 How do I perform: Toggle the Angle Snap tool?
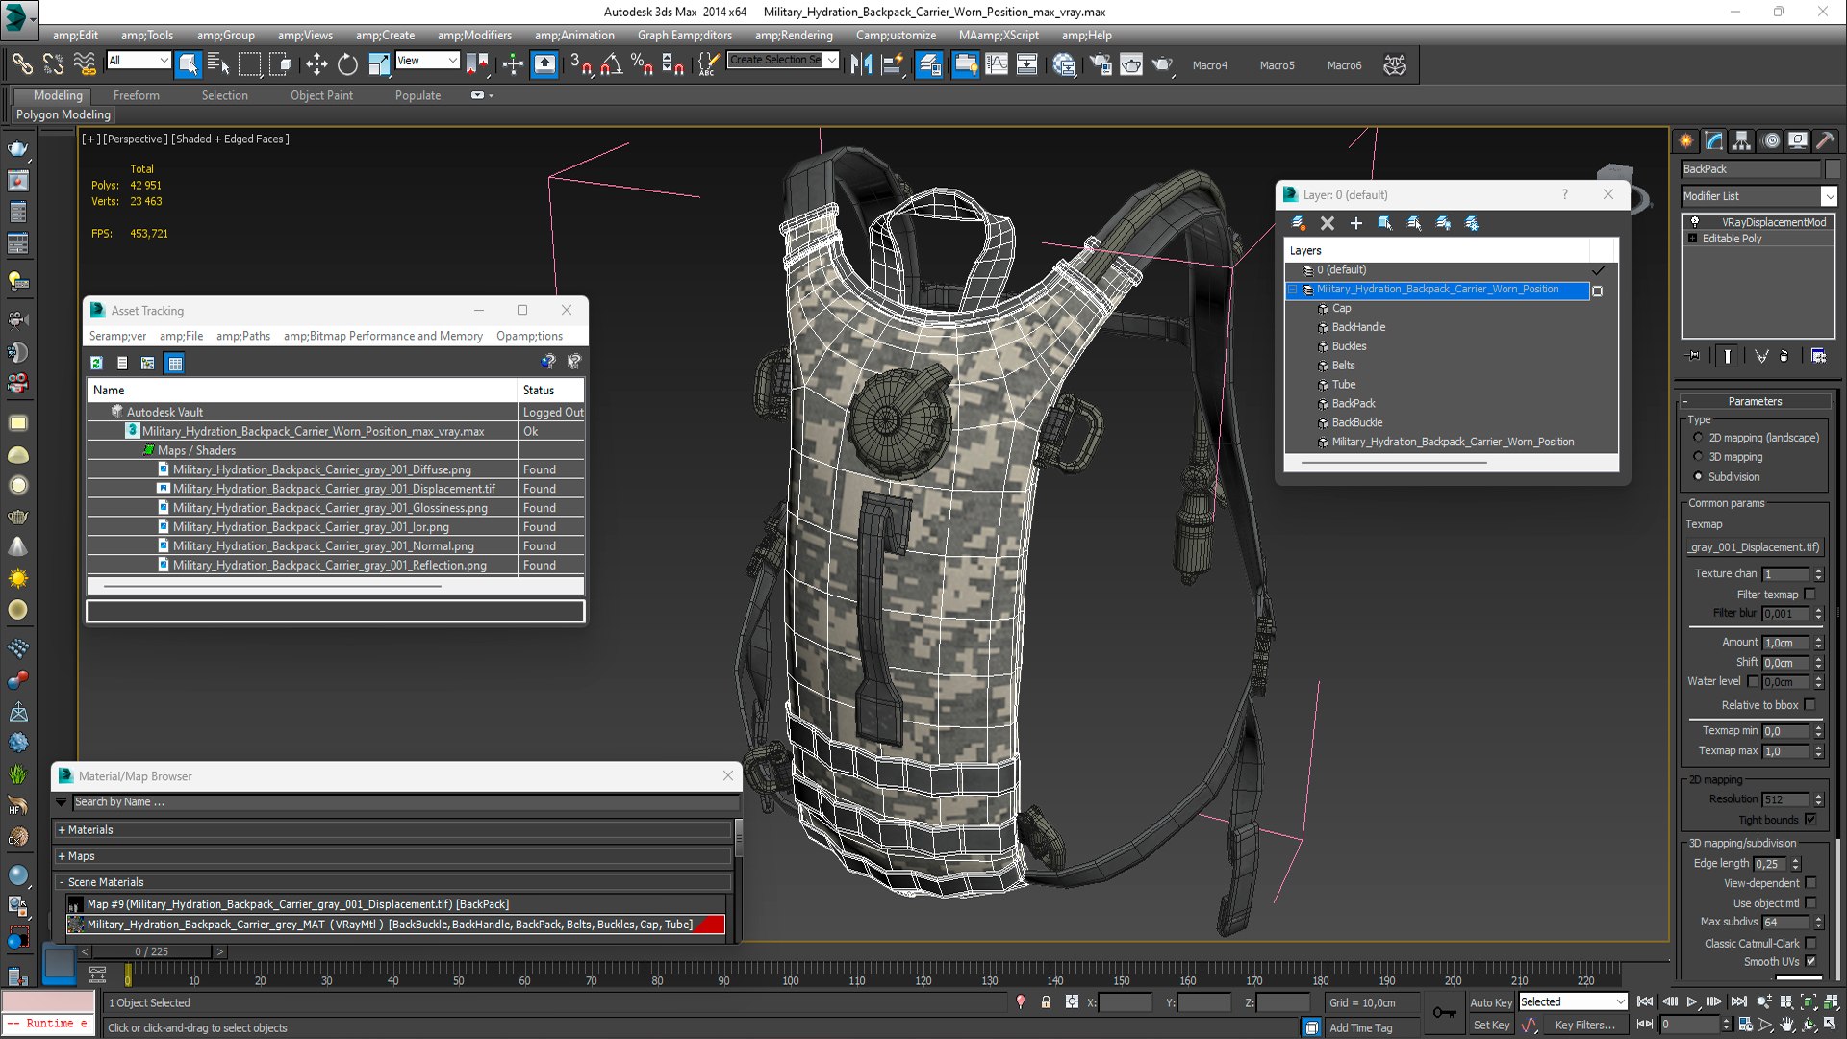click(612, 64)
